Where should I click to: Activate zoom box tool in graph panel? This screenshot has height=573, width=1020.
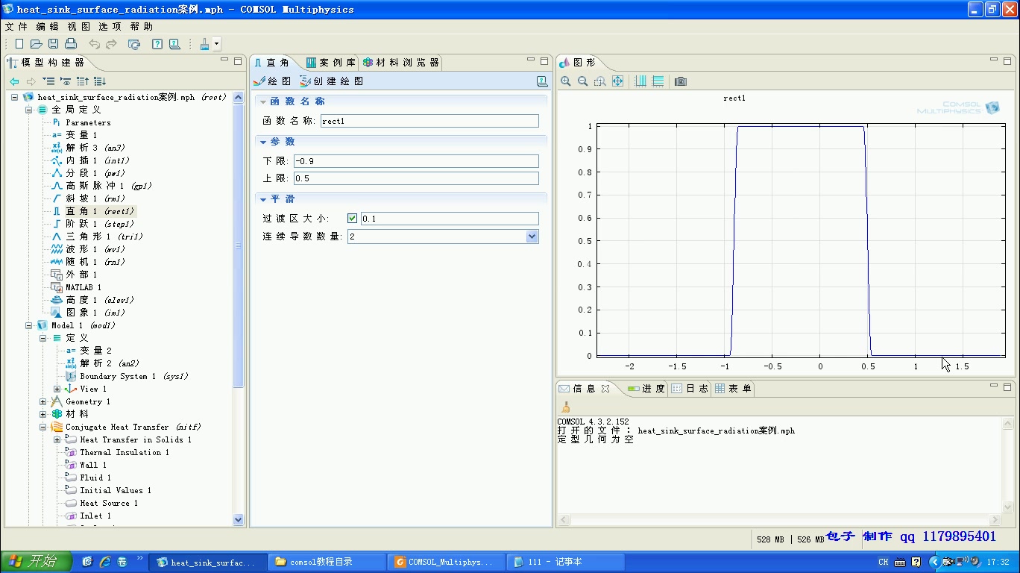[600, 81]
